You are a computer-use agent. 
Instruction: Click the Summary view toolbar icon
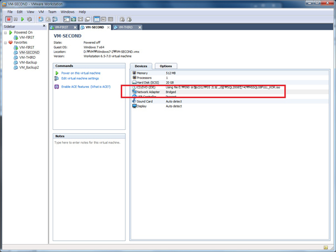(x=97, y=19)
